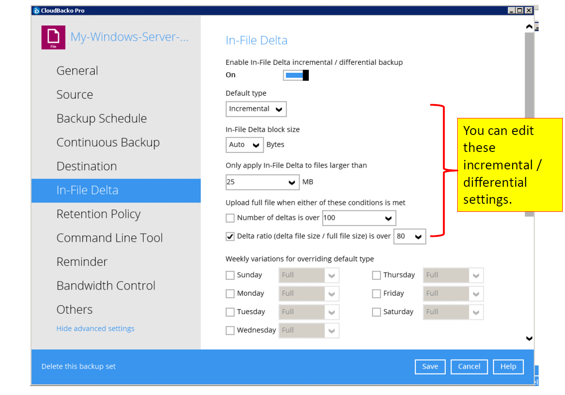
Task: Click the My-Windows-Server backup set name
Action: 129,37
